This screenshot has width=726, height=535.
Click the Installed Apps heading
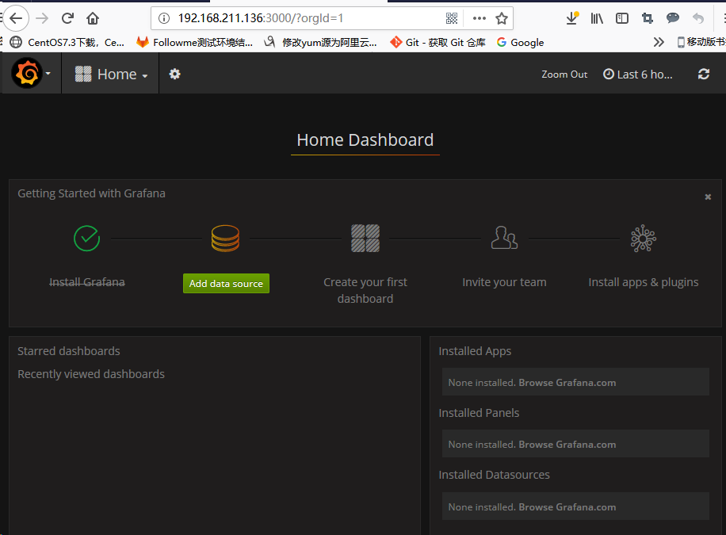pyautogui.click(x=475, y=351)
